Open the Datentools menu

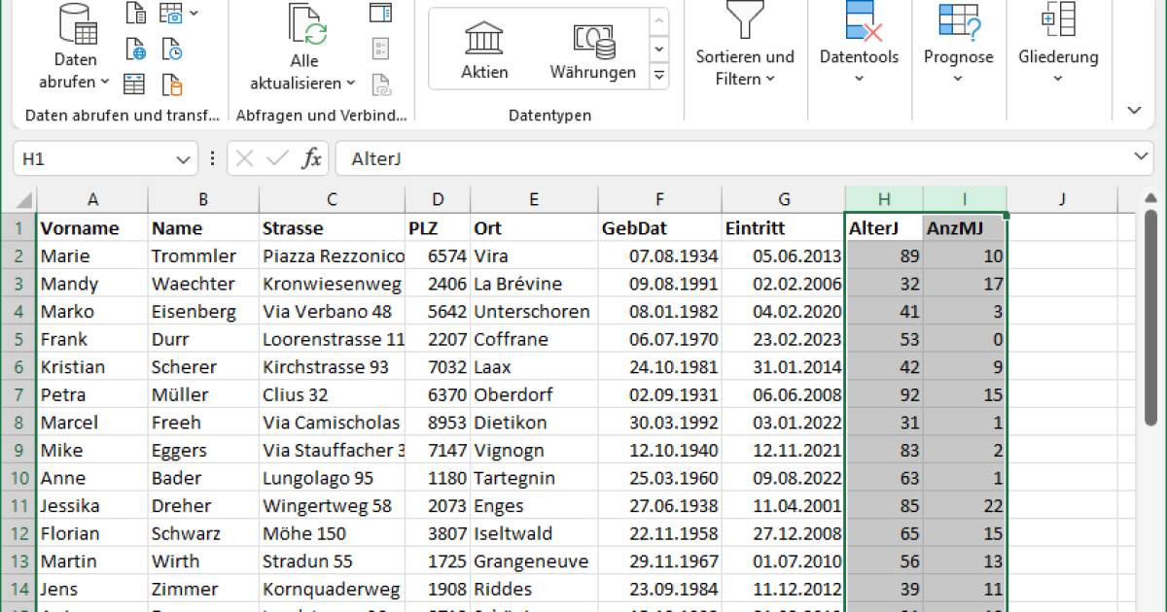859,49
